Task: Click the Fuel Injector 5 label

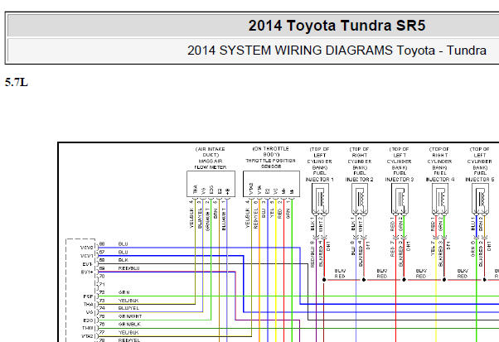Action: click(480, 164)
